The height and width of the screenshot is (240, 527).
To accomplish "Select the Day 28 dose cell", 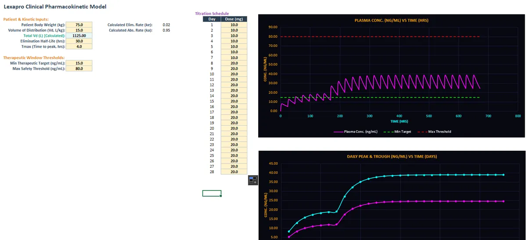I will [x=234, y=172].
